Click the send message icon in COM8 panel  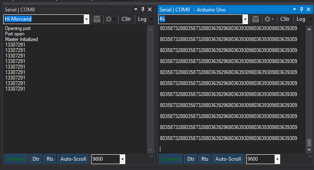[97, 19]
